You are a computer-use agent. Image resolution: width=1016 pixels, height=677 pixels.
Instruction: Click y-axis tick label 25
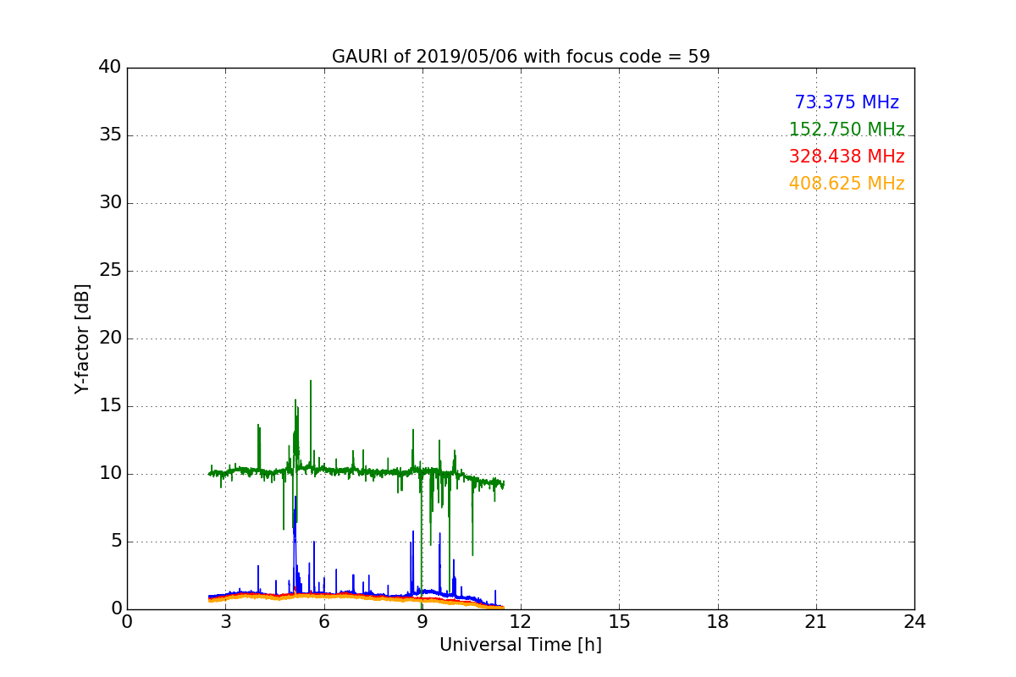click(x=110, y=271)
